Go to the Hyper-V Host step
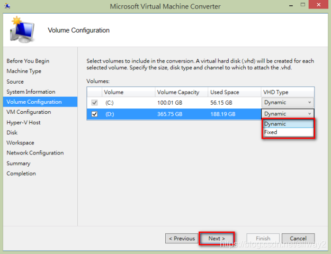 23,123
